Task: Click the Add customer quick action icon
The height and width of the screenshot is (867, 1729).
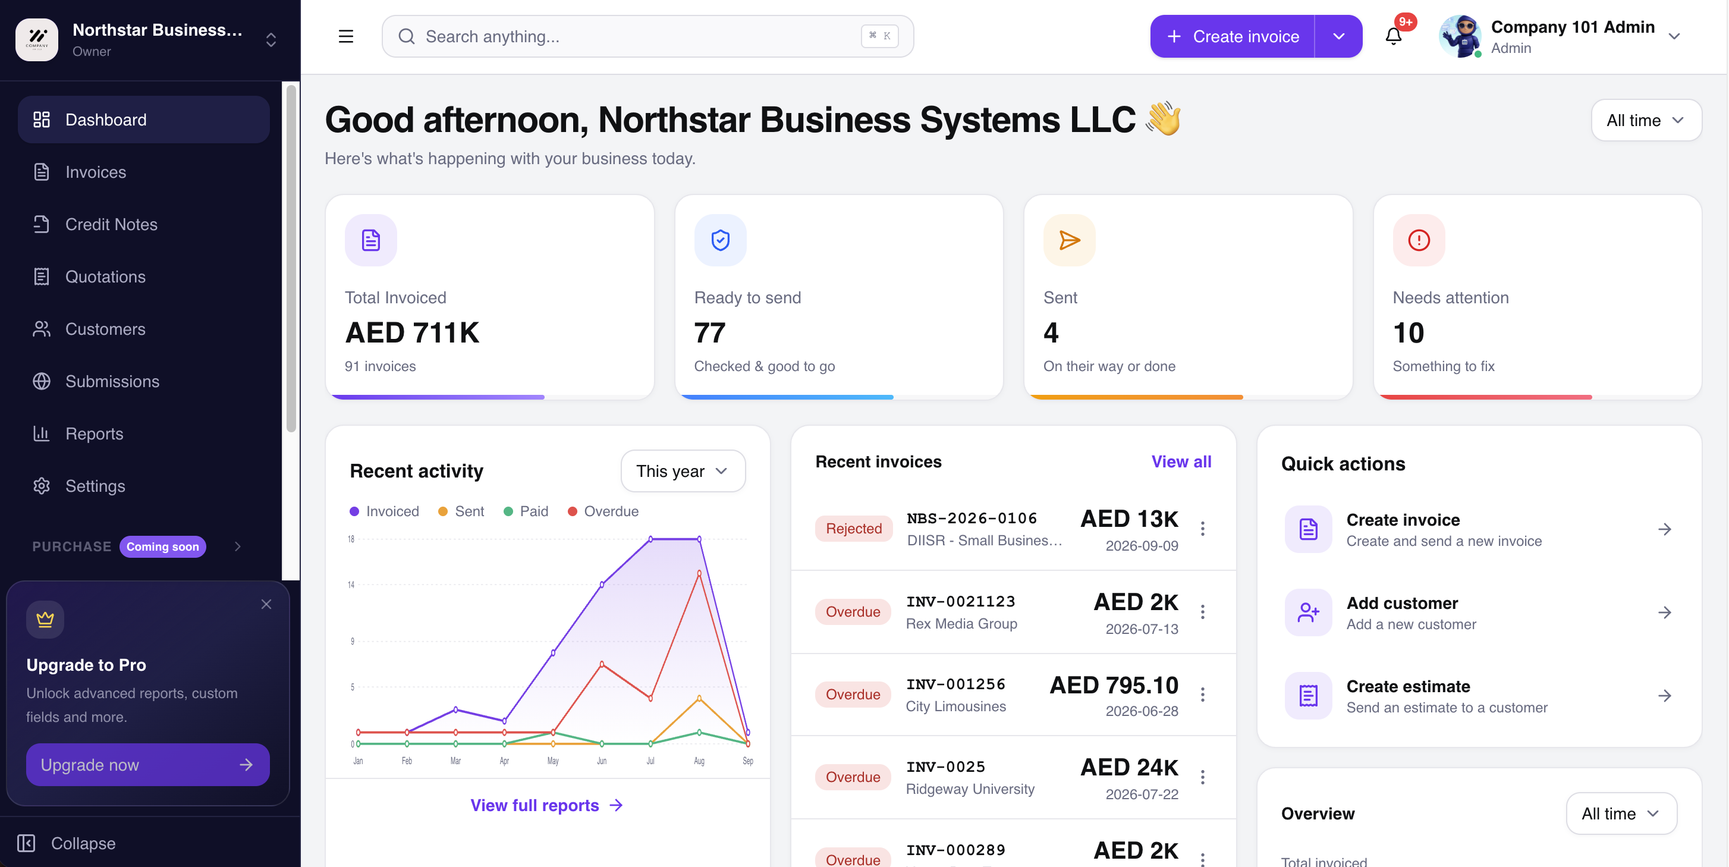Action: pyautogui.click(x=1308, y=612)
